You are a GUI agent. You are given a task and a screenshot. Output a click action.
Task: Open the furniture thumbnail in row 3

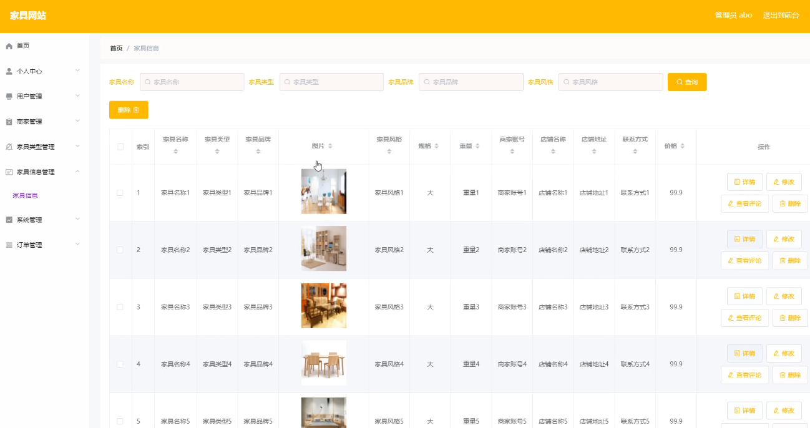click(x=323, y=306)
